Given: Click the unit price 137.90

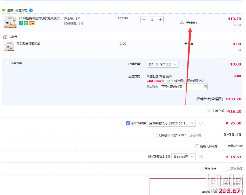Looking at the screenshot, I should pos(123,18).
